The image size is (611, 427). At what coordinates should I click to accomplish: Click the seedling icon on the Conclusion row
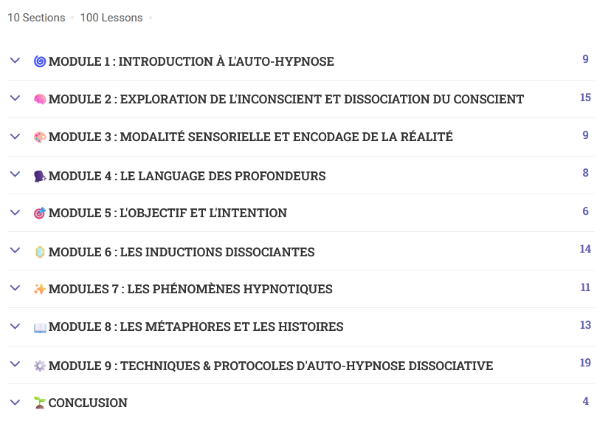41,402
